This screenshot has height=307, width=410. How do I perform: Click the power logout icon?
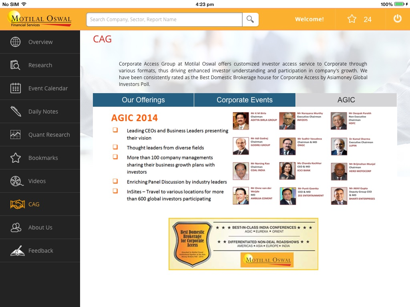coord(398,19)
